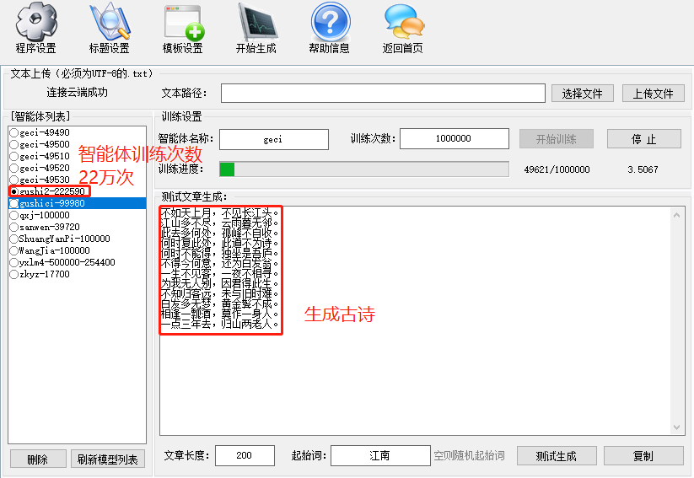
Task: Copy generated text with 复制 button
Action: coord(643,455)
